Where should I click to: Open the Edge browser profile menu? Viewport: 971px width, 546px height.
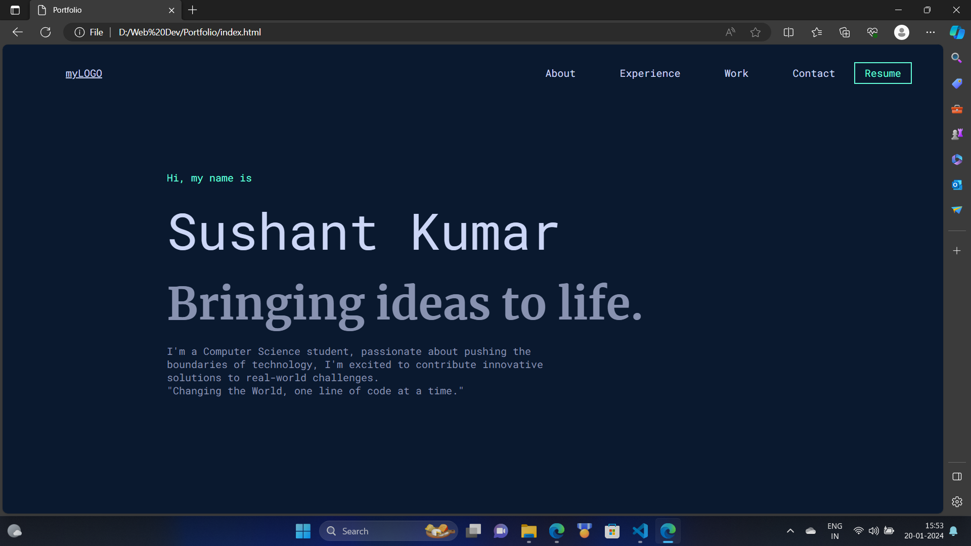click(x=902, y=32)
